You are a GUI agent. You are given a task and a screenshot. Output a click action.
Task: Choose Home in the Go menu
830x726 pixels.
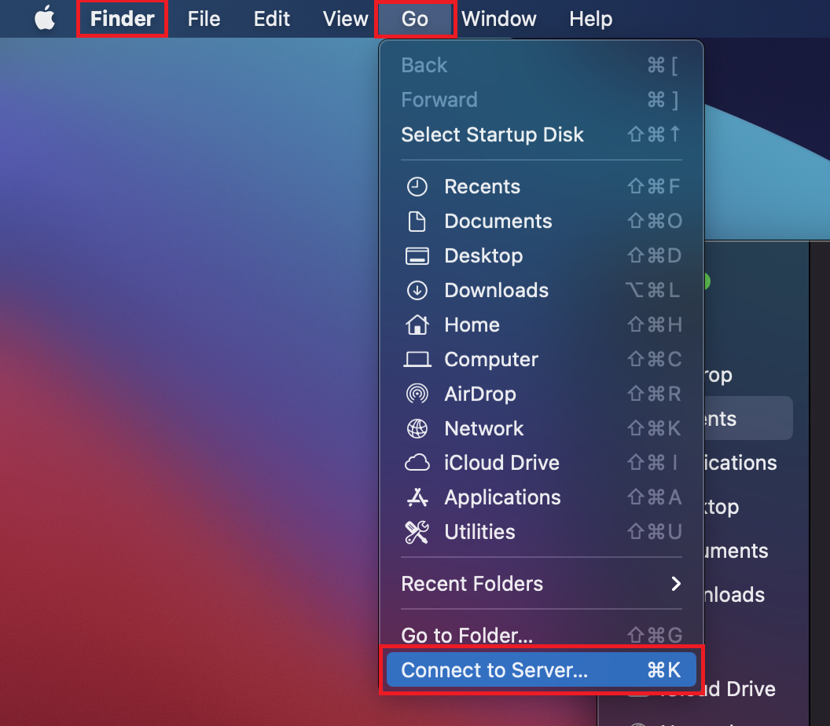pos(541,324)
